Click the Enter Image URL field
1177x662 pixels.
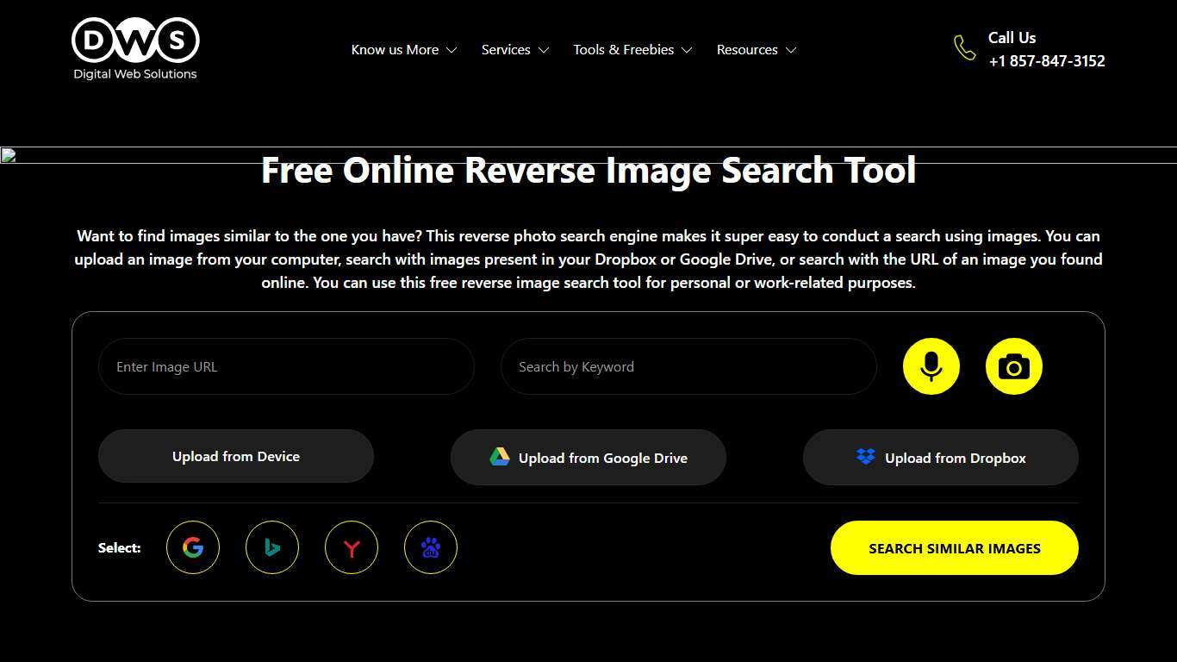click(x=287, y=366)
